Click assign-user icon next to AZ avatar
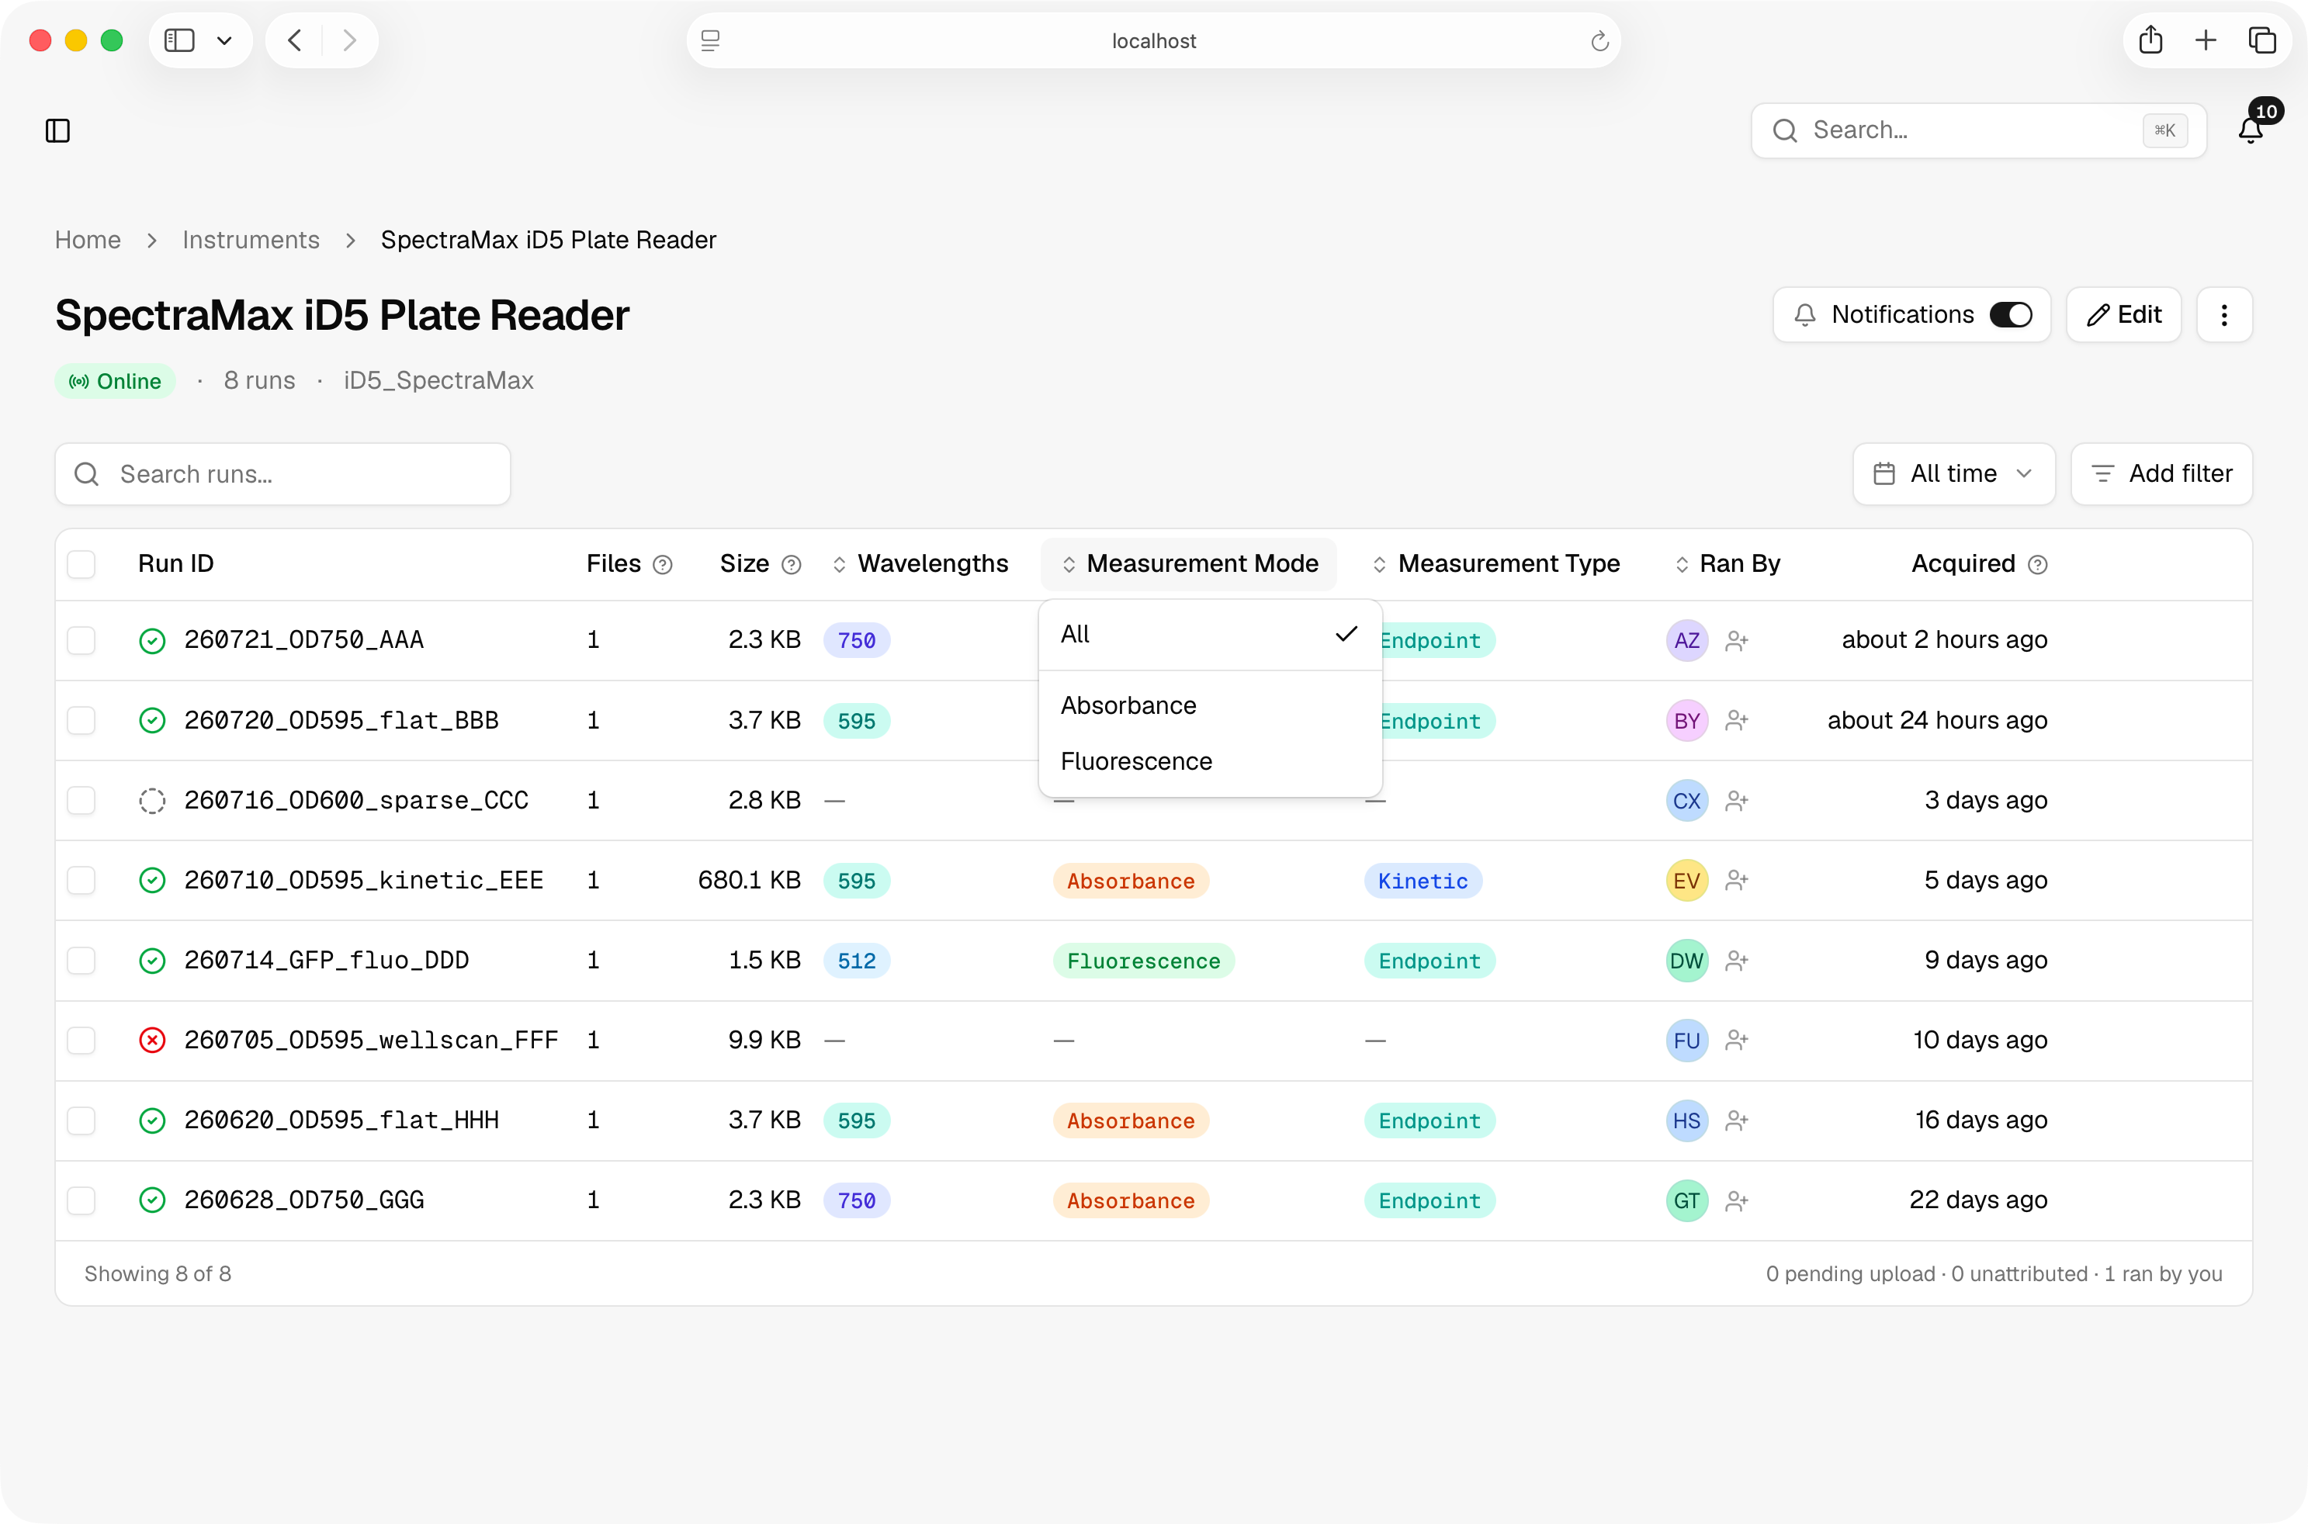The height and width of the screenshot is (1524, 2308). pyautogui.click(x=1737, y=640)
